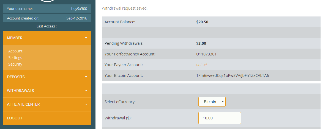This screenshot has height=129, width=328.
Task: Open the Settings link under Member
Action: tap(15, 58)
